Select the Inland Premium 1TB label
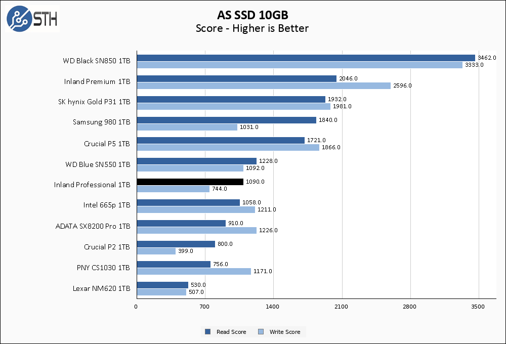Image resolution: width=506 pixels, height=344 pixels. click(x=97, y=81)
